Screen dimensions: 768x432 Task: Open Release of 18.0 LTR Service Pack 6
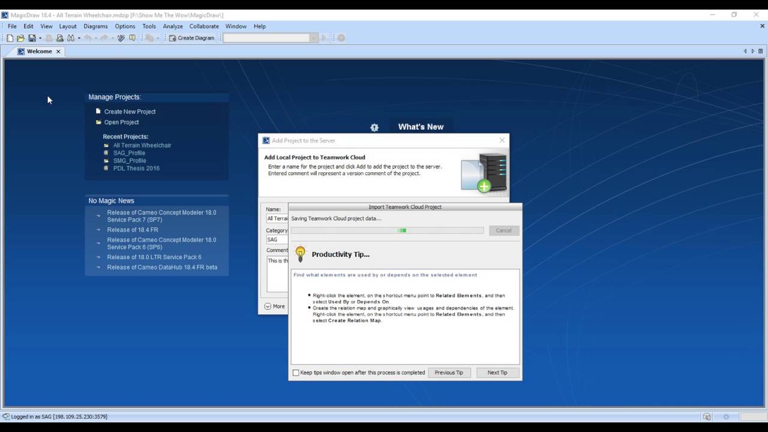154,257
